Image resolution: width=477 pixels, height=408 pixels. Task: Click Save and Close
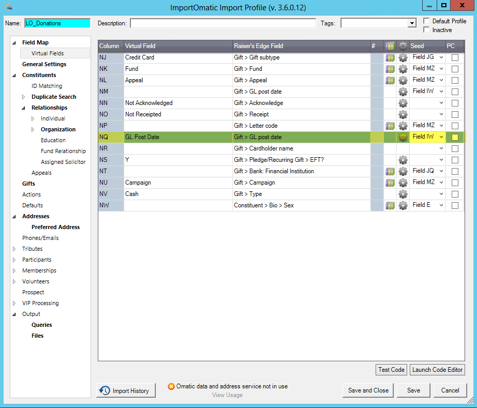coord(368,390)
